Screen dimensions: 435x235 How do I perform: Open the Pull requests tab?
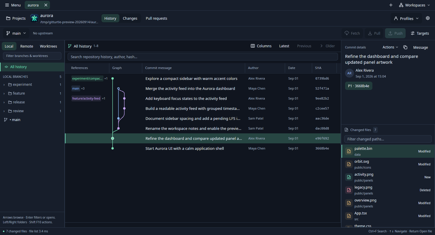(156, 18)
